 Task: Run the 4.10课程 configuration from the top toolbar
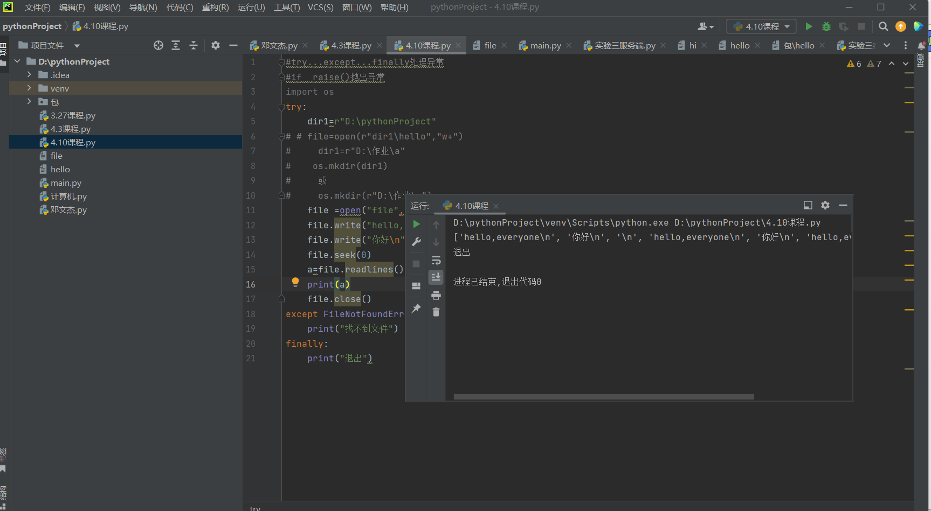(809, 26)
